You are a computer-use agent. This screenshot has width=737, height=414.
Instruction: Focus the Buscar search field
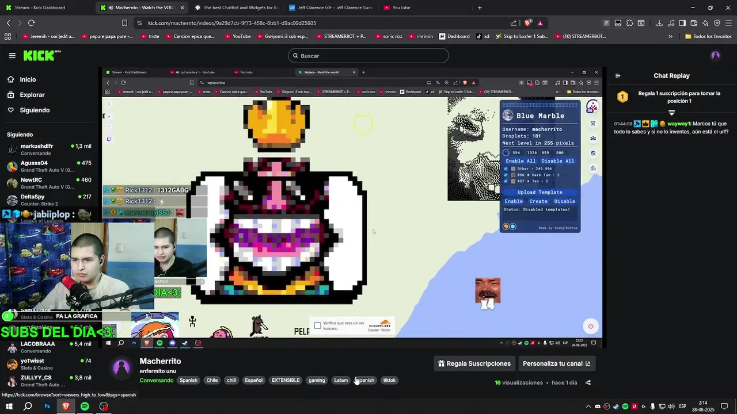point(368,56)
